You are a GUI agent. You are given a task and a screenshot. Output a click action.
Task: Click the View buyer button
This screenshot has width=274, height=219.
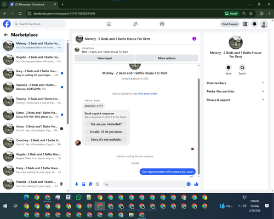pos(105,58)
